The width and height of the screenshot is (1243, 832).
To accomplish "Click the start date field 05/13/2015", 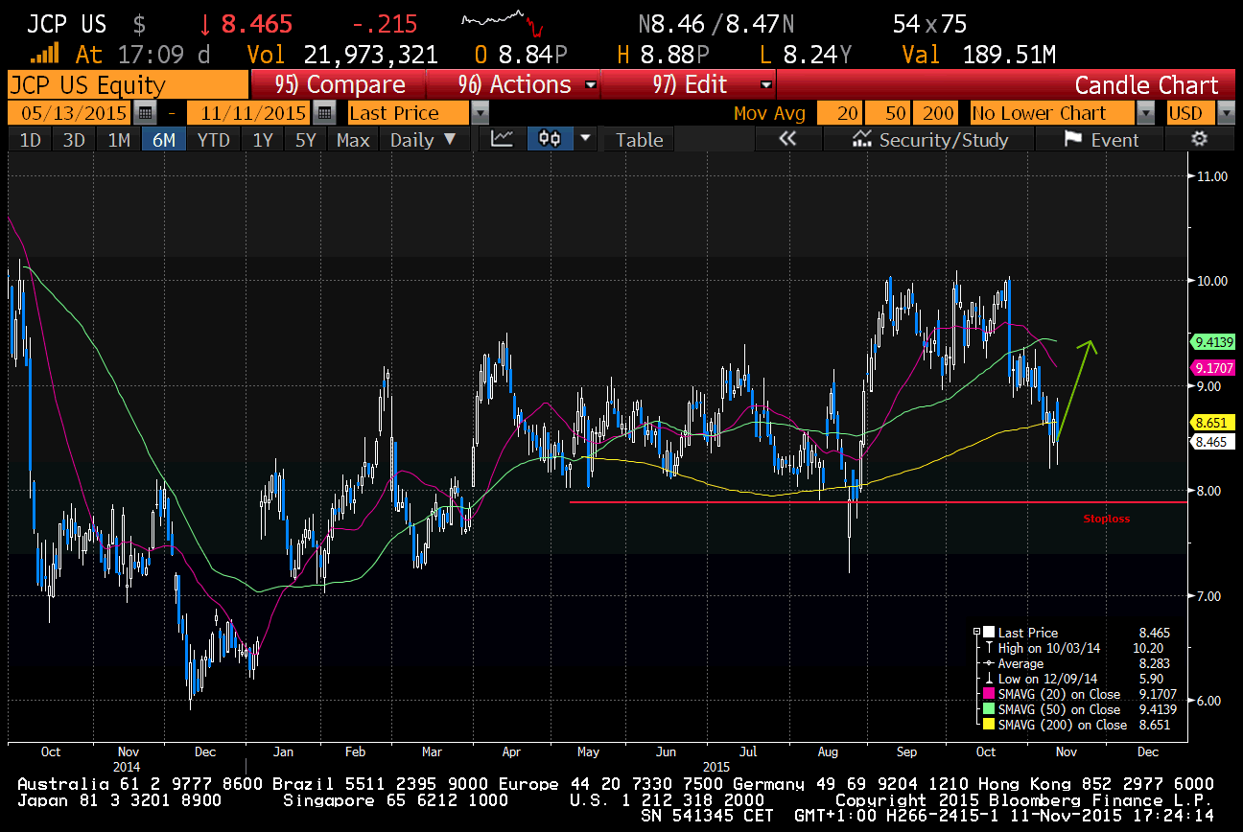I will [68, 113].
